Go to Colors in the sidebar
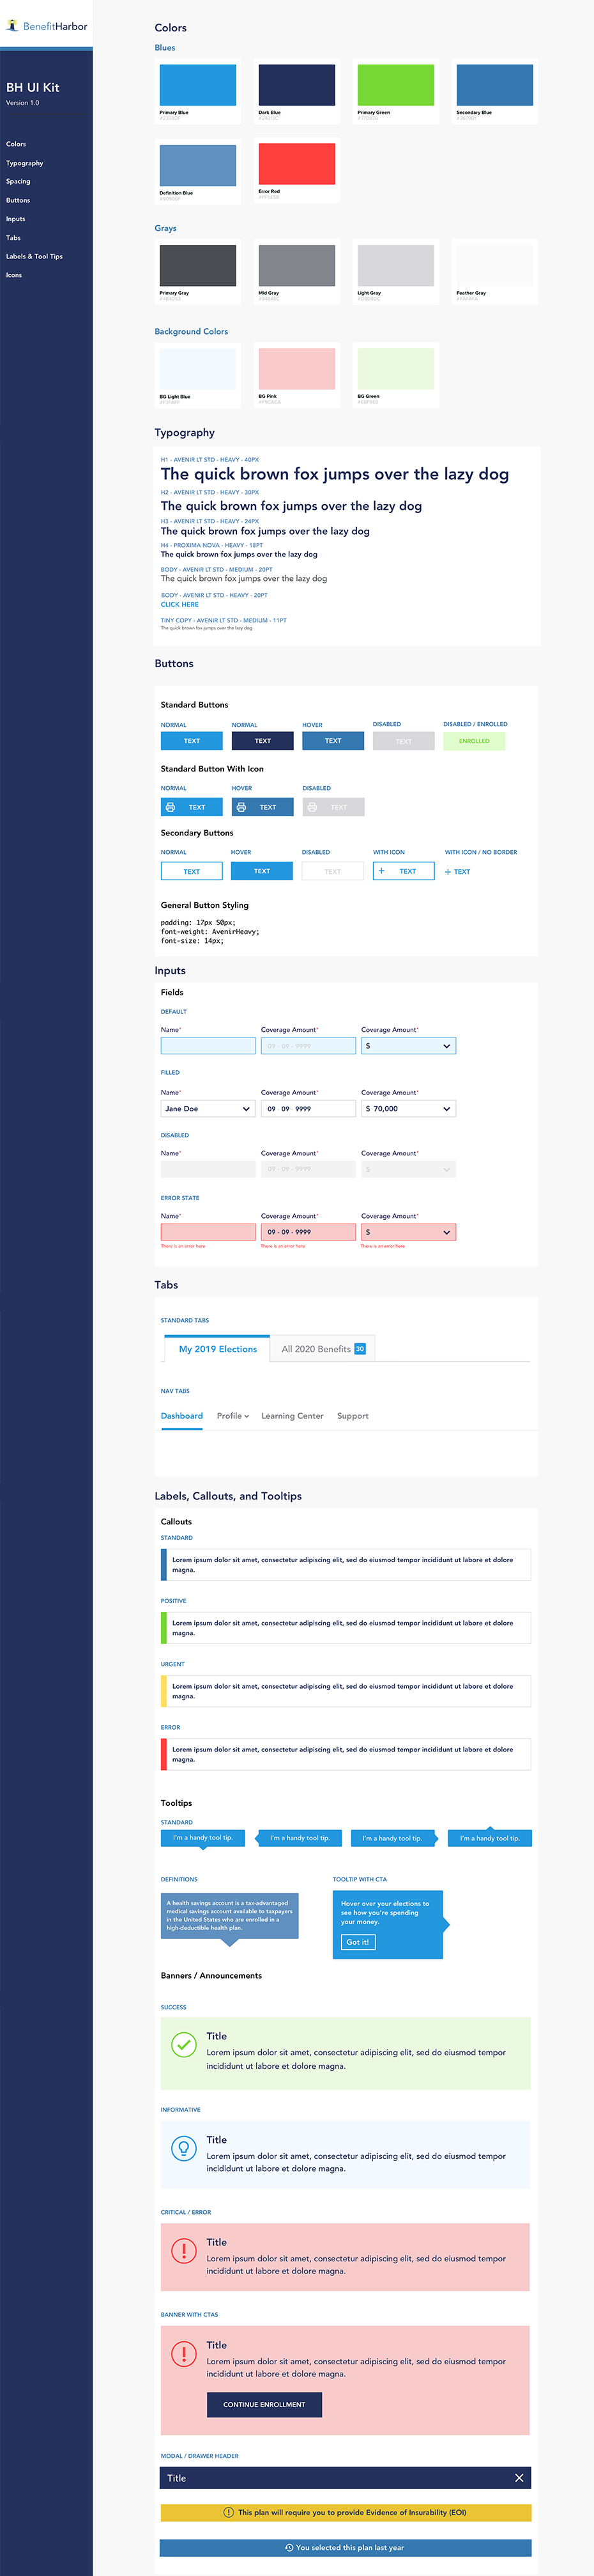The image size is (594, 2576). click(16, 144)
